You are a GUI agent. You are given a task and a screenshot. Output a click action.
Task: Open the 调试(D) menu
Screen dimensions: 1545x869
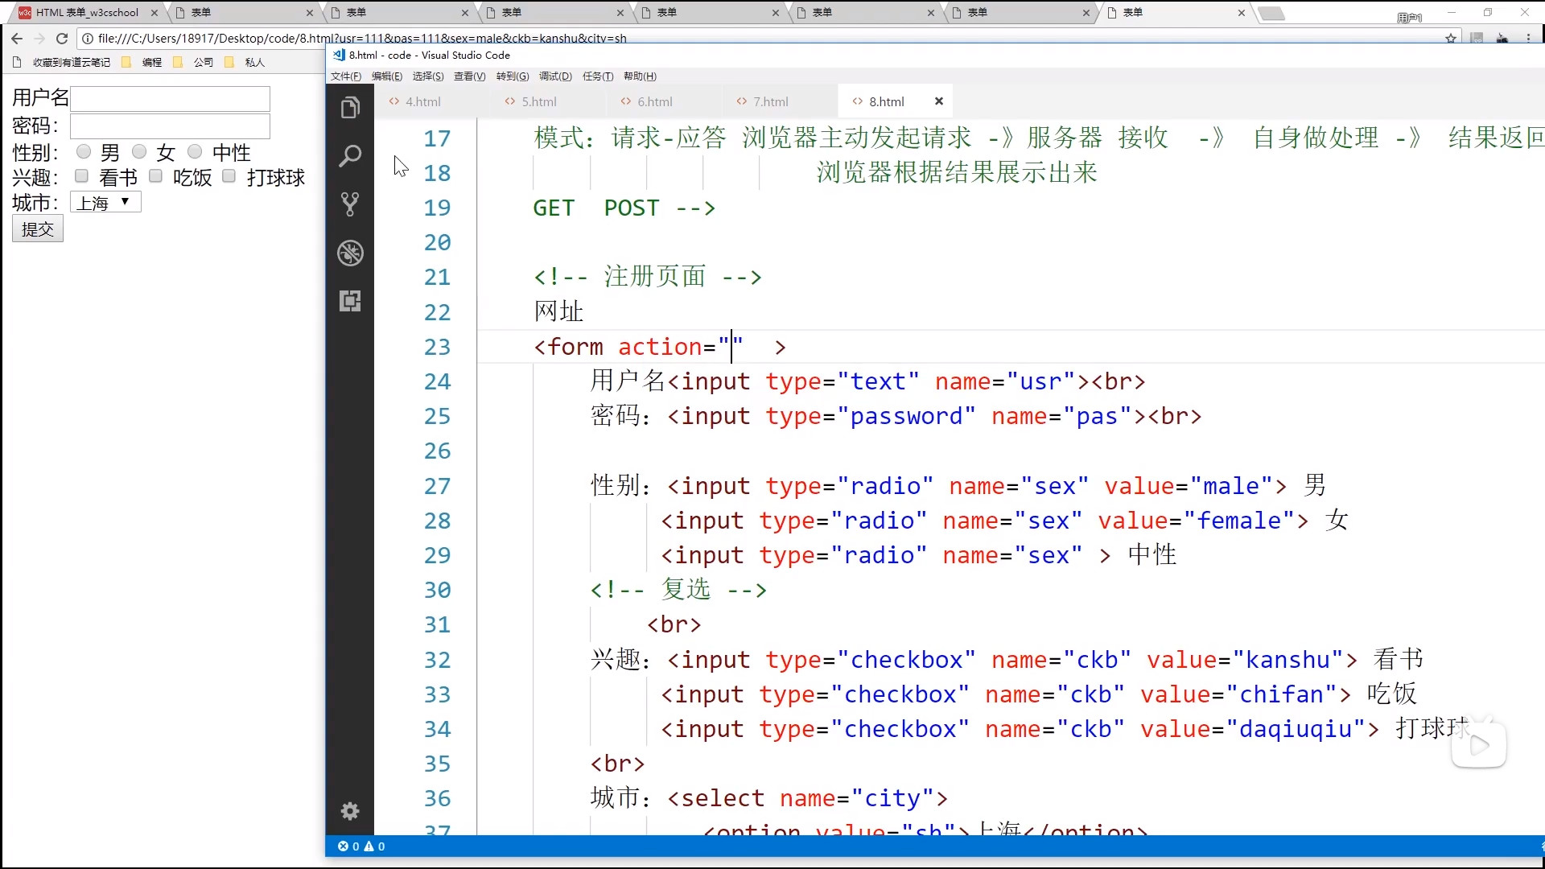555,76
